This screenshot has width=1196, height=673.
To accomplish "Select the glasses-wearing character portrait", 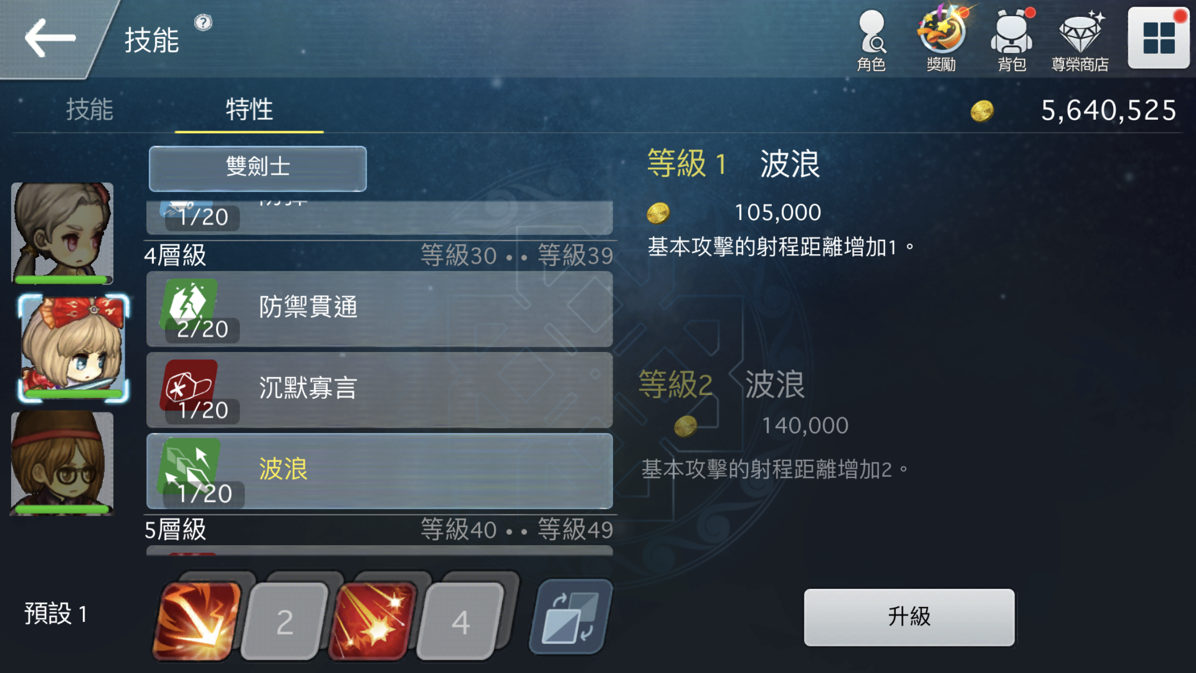I will [62, 463].
